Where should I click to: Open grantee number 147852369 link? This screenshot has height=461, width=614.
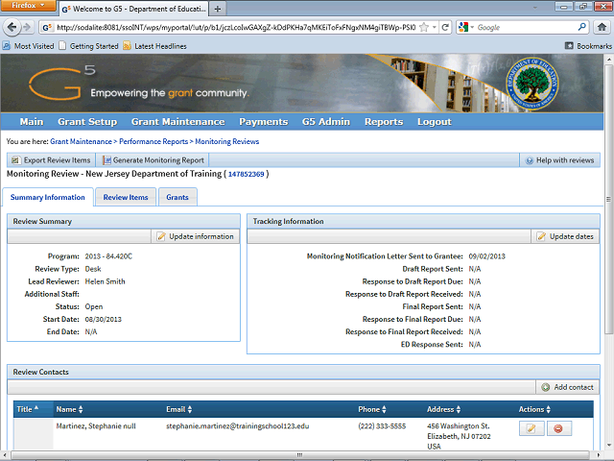pos(247,174)
